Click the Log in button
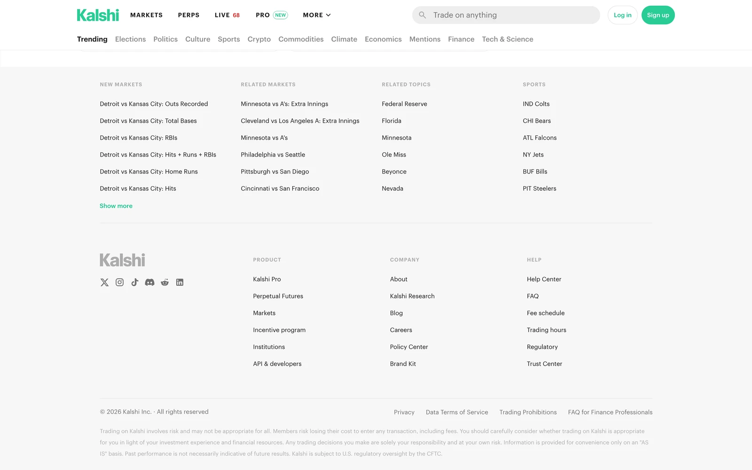This screenshot has height=470, width=752. 622,15
